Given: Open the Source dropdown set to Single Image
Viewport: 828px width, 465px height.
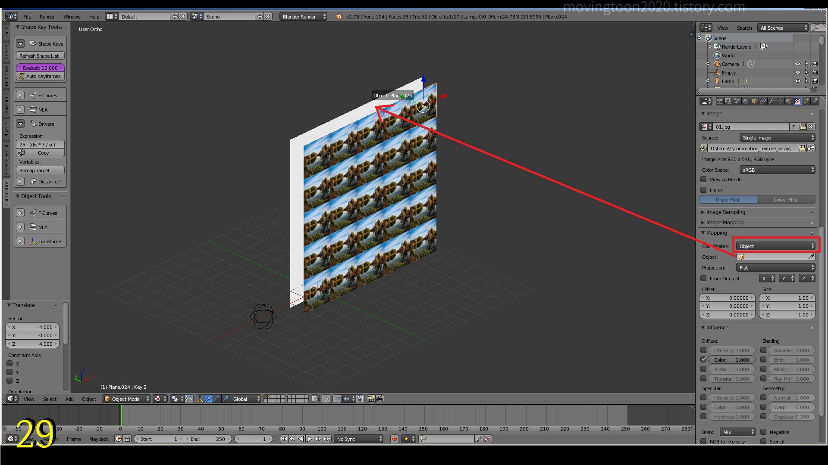Looking at the screenshot, I should (777, 137).
